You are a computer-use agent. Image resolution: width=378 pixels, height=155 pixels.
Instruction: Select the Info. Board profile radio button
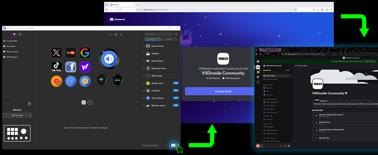[x=4, y=46]
